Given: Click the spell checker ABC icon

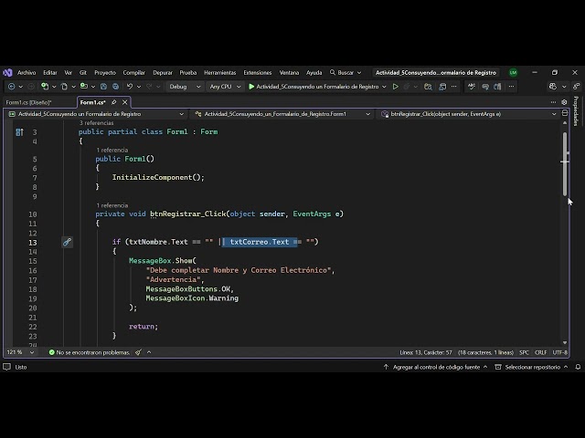Looking at the screenshot, I should 472,87.
